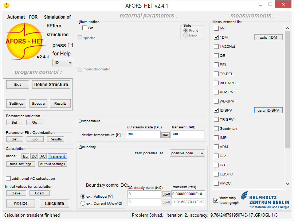Viewport: 294px width, 221px height.
Task: Click the Exit button
Action: click(17, 85)
